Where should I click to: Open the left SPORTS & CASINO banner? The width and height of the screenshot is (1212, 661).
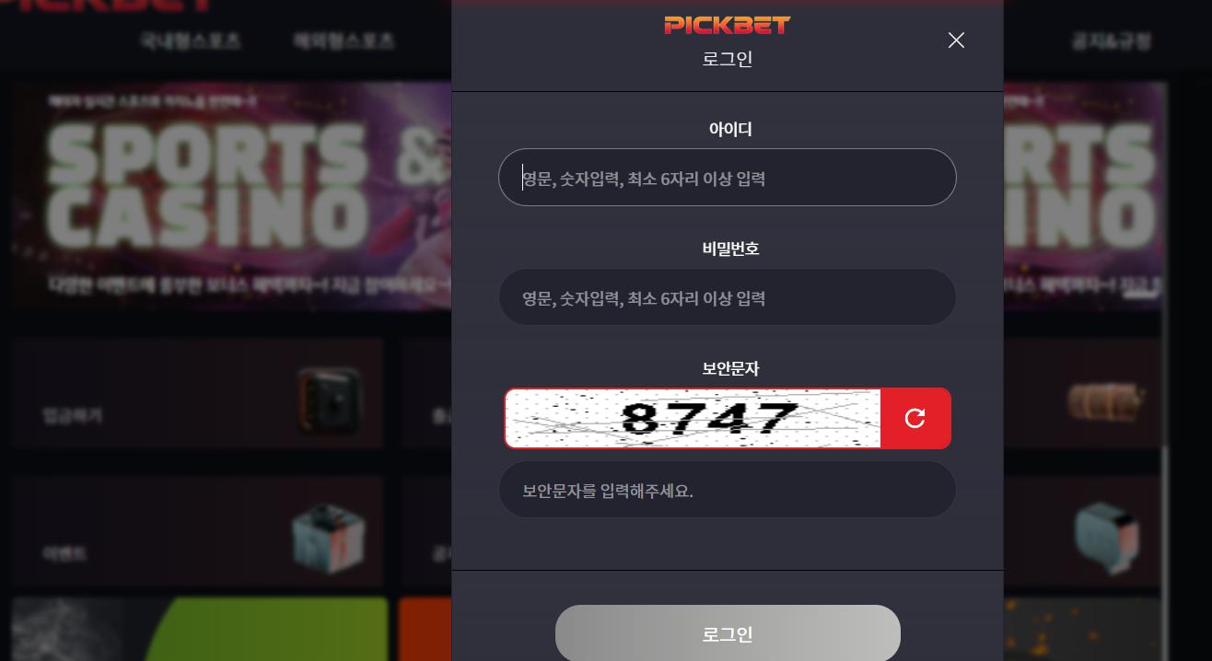pos(232,195)
